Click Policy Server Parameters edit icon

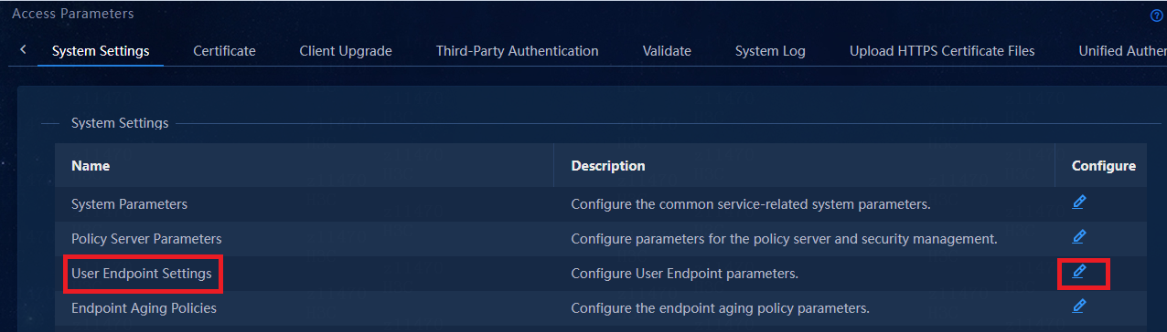coord(1078,237)
